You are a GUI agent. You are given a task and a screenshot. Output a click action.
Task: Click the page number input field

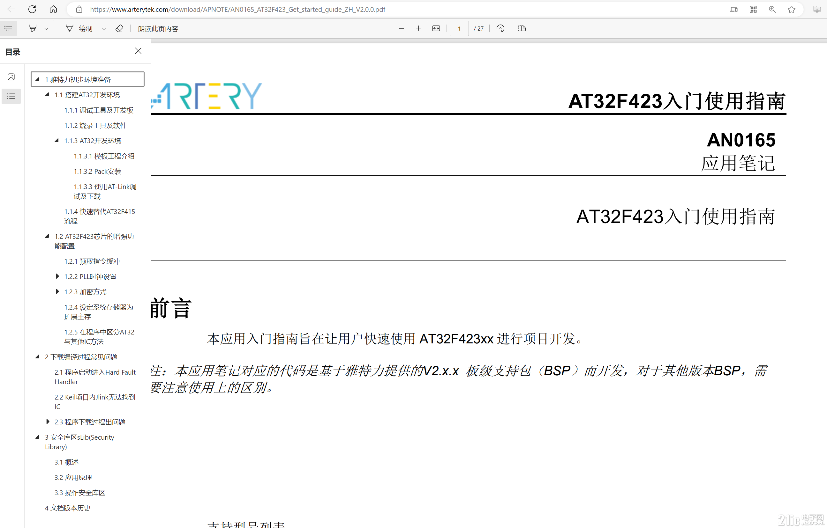pos(459,28)
